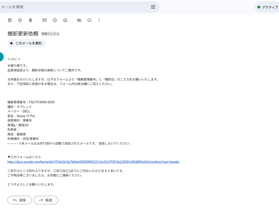Click the 転送 forward button
Screen dimensions: 279x209
[x=46, y=200]
